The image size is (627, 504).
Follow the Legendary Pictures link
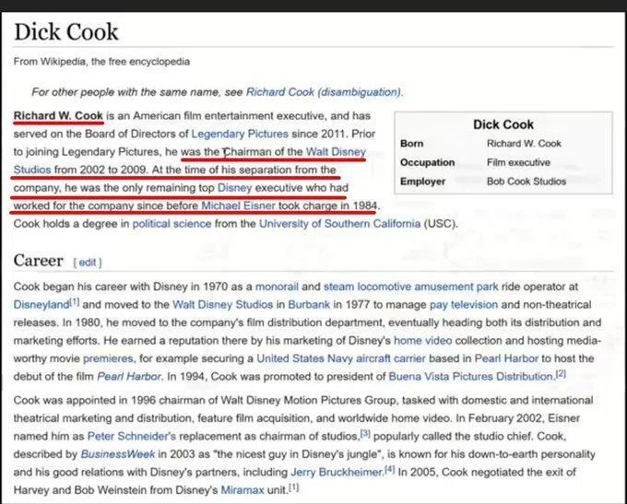point(240,134)
